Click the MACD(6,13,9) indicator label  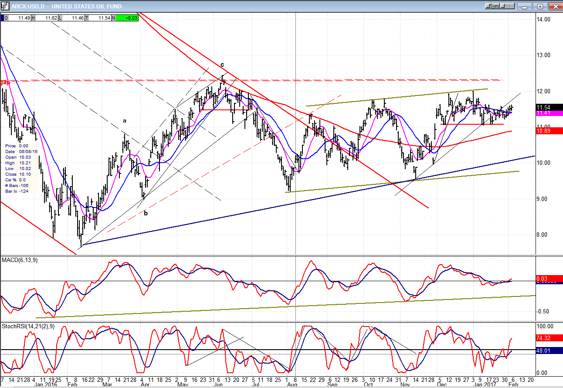point(19,260)
